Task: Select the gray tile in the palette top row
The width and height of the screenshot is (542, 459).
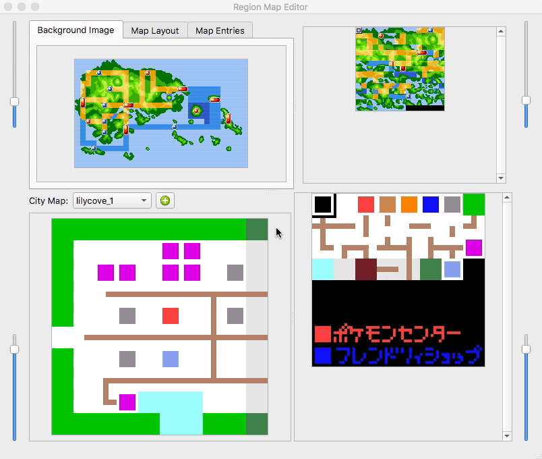Action: pyautogui.click(x=452, y=205)
